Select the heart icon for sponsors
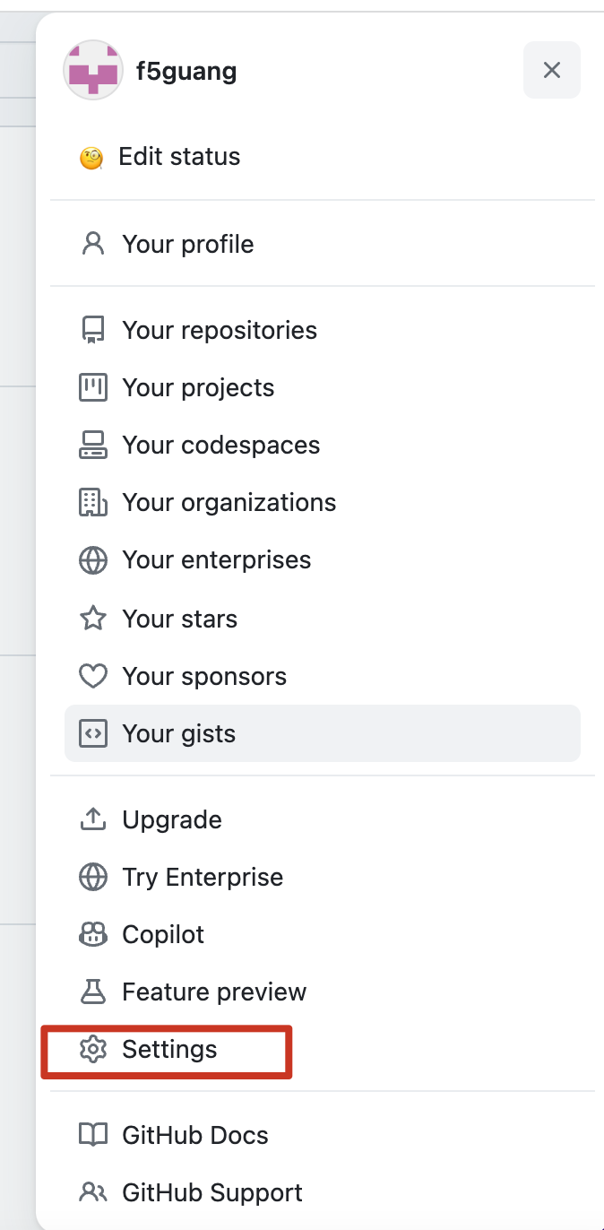Viewport: 604px width, 1230px height. click(x=93, y=676)
